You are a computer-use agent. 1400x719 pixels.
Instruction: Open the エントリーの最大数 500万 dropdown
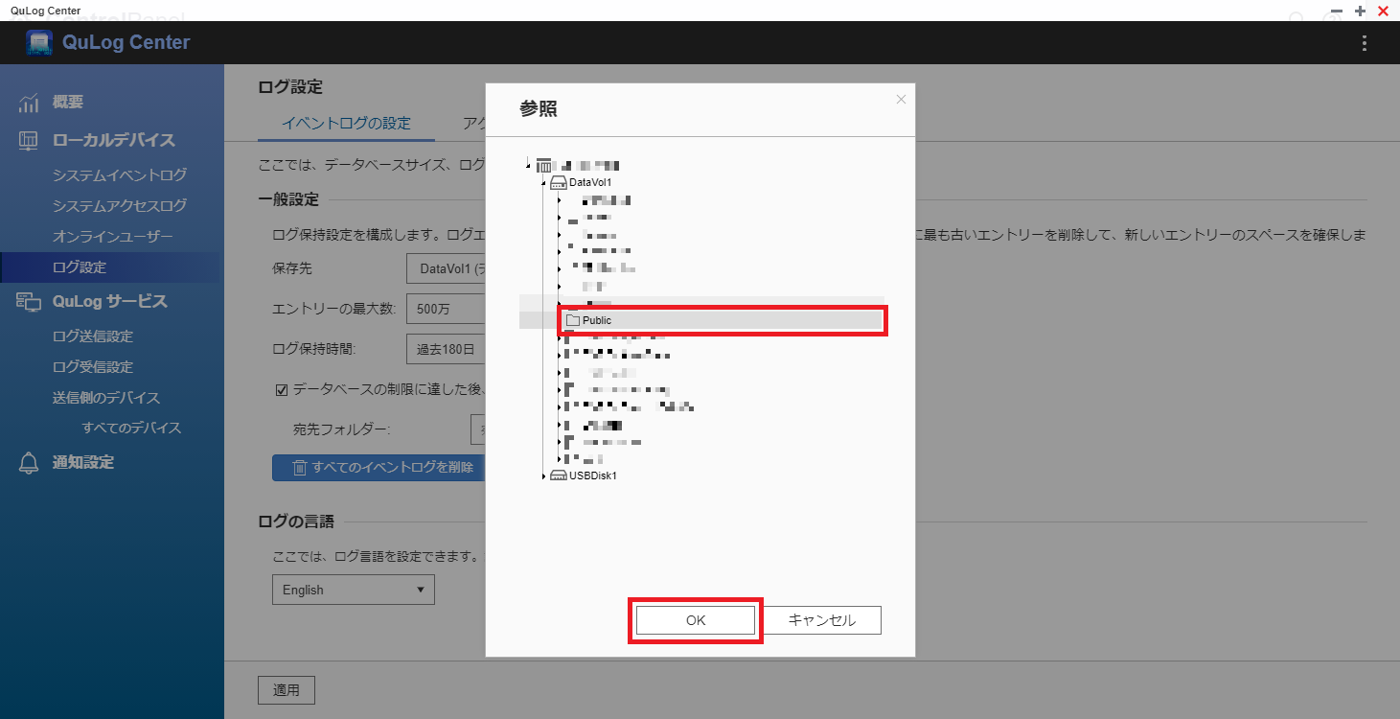(x=447, y=309)
